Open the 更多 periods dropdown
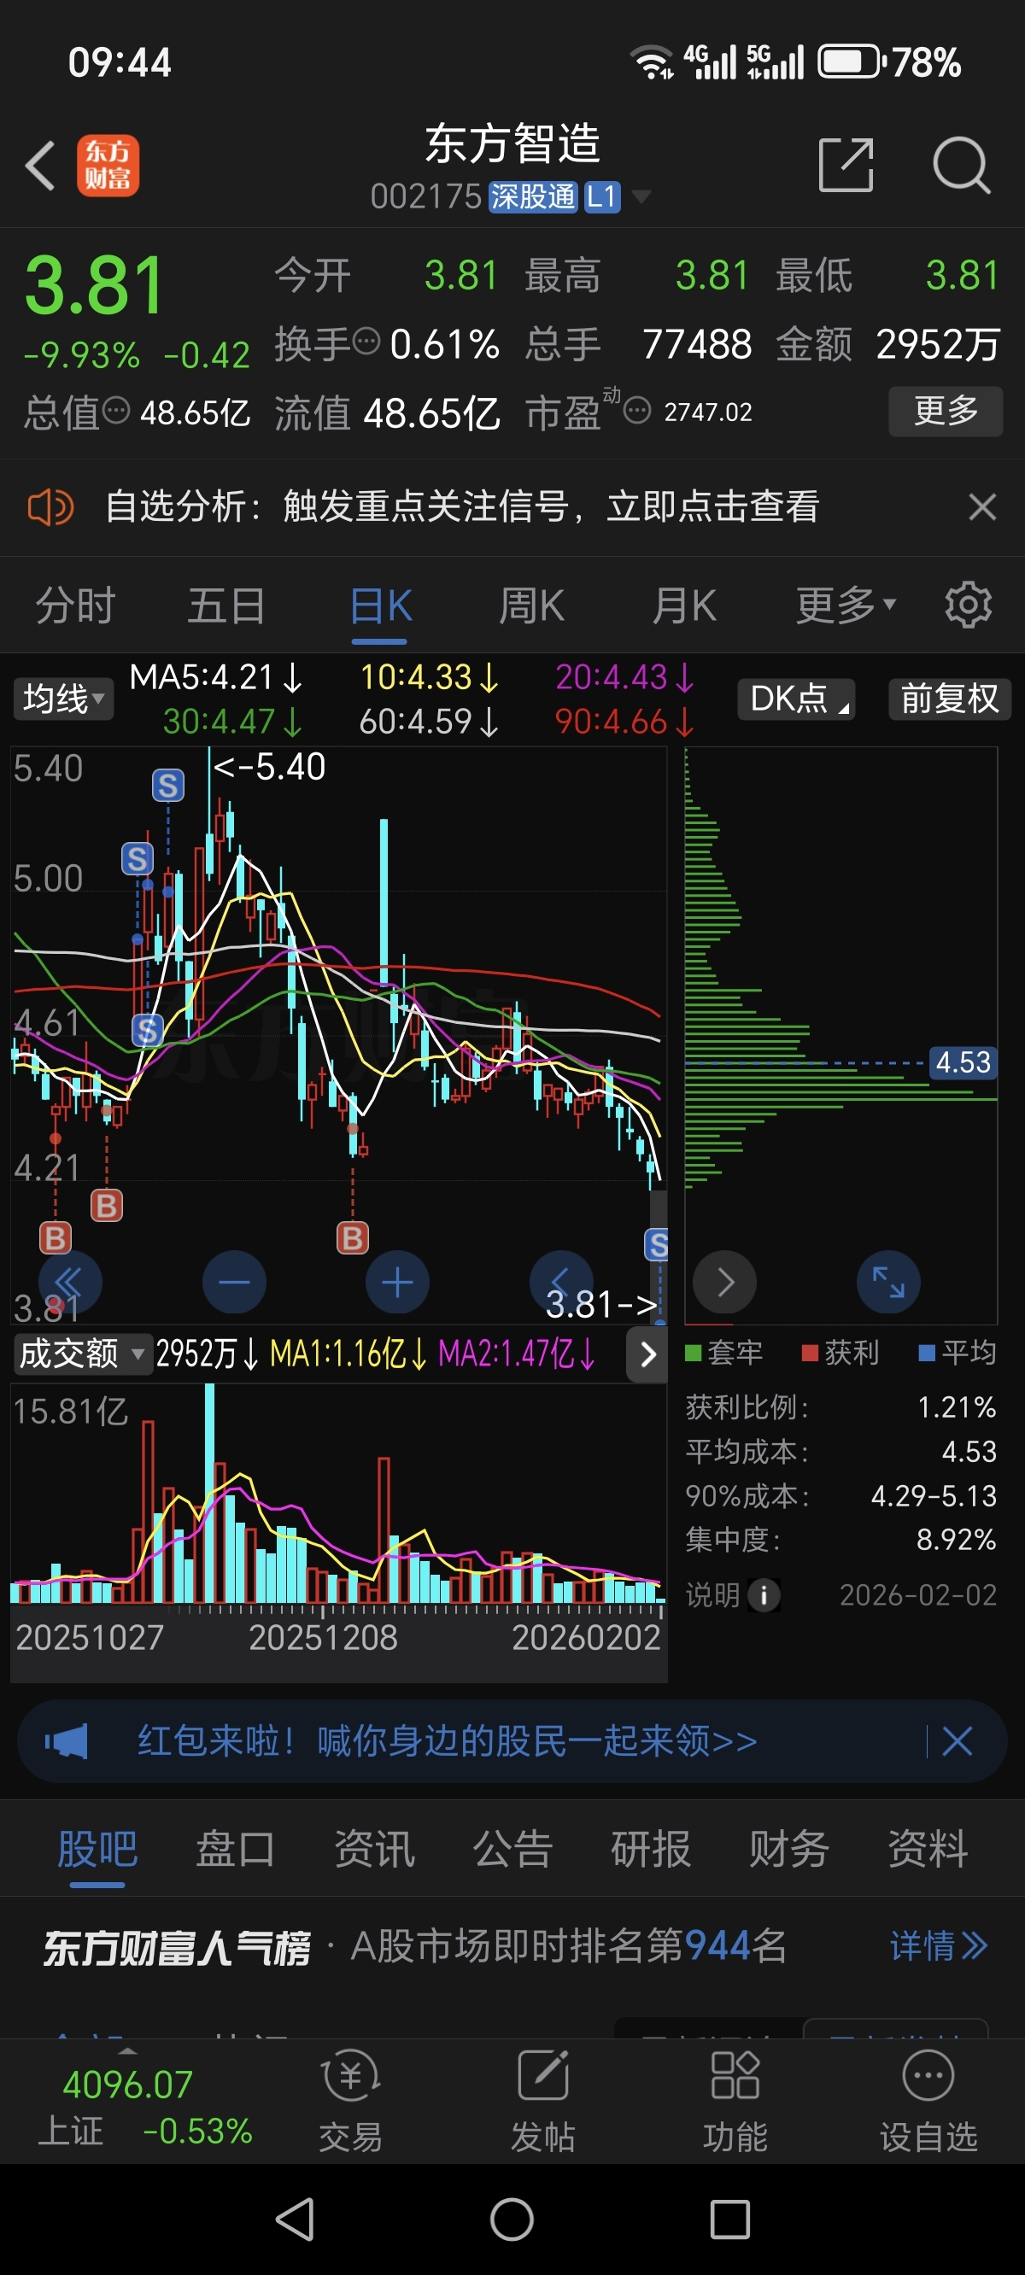The image size is (1025, 2275). point(846,605)
